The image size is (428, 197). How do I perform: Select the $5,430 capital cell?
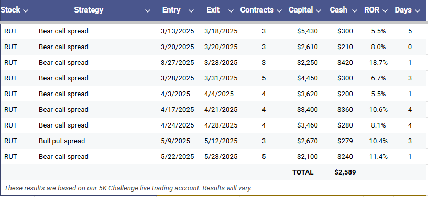[x=308, y=31]
